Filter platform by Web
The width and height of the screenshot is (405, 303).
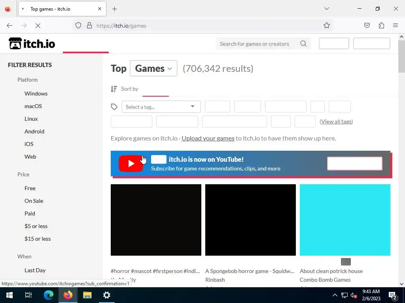click(30, 157)
